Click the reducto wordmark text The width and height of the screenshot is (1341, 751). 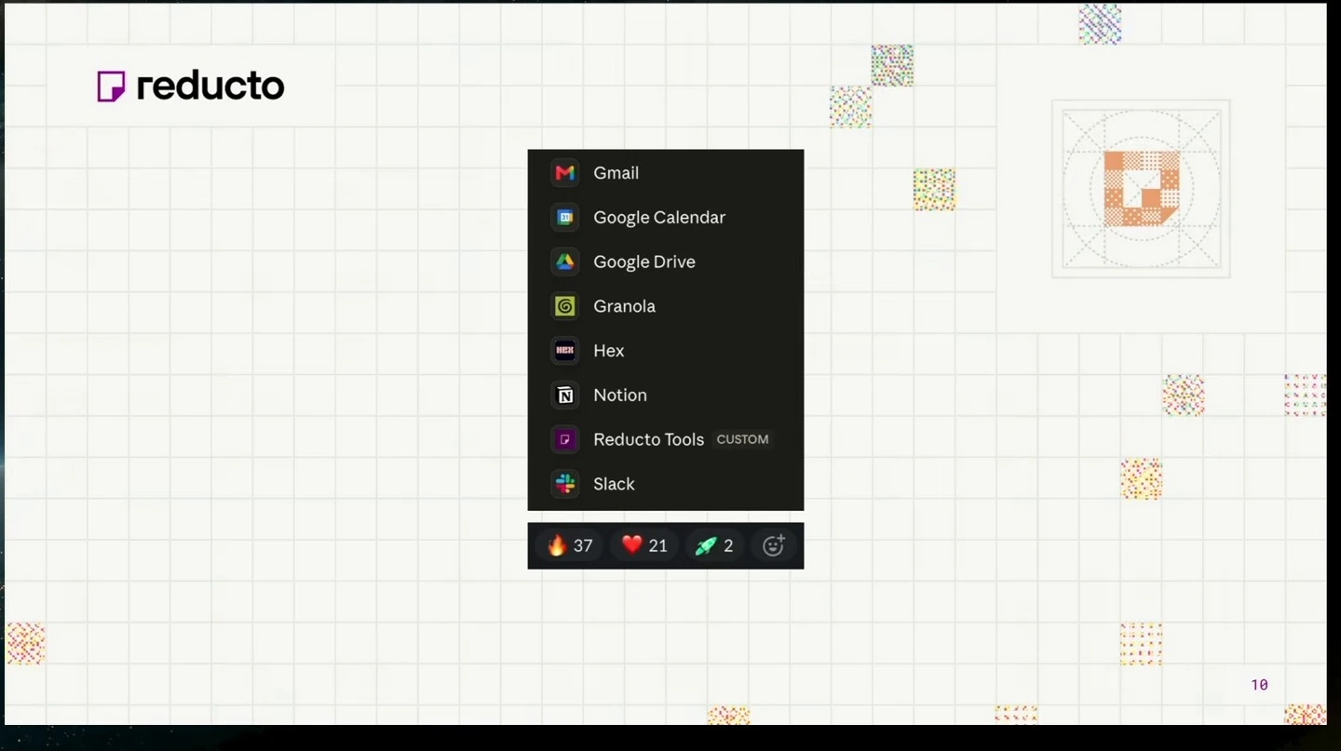point(210,87)
